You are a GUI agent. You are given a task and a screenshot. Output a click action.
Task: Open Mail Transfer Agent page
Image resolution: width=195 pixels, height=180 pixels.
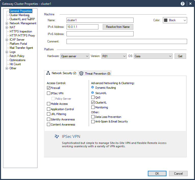pos(21,48)
